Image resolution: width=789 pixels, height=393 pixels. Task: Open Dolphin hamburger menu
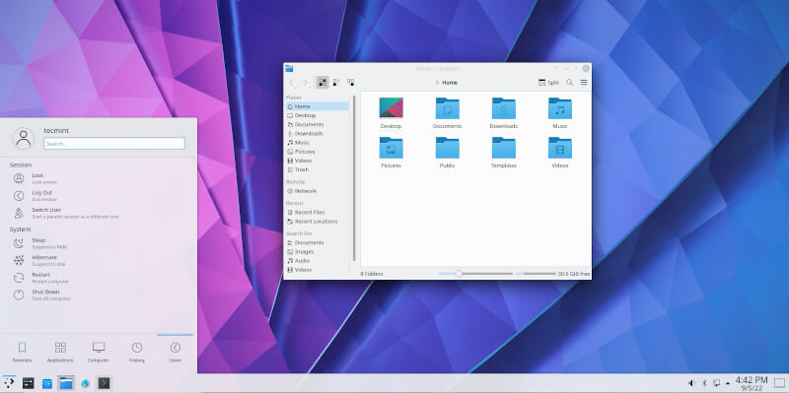(x=584, y=83)
